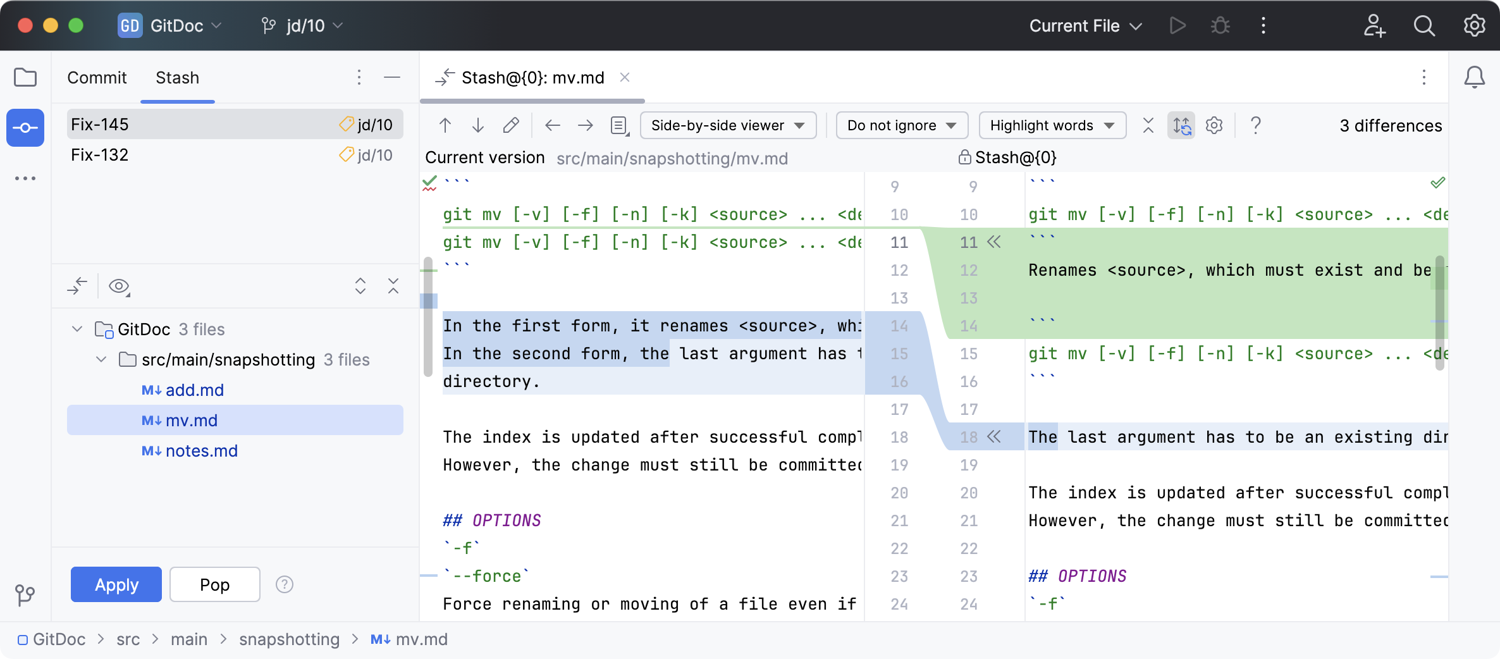This screenshot has width=1500, height=659.
Task: Click the pencil edit source icon
Action: coord(511,125)
